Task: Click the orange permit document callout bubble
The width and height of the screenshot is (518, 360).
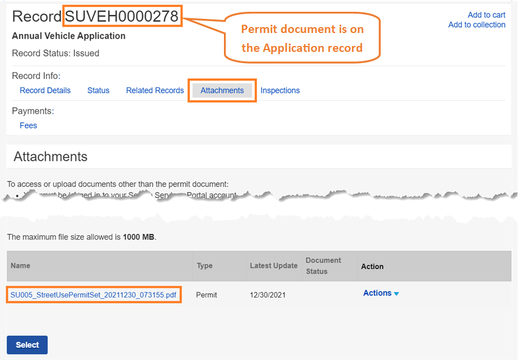Action: coord(302,38)
